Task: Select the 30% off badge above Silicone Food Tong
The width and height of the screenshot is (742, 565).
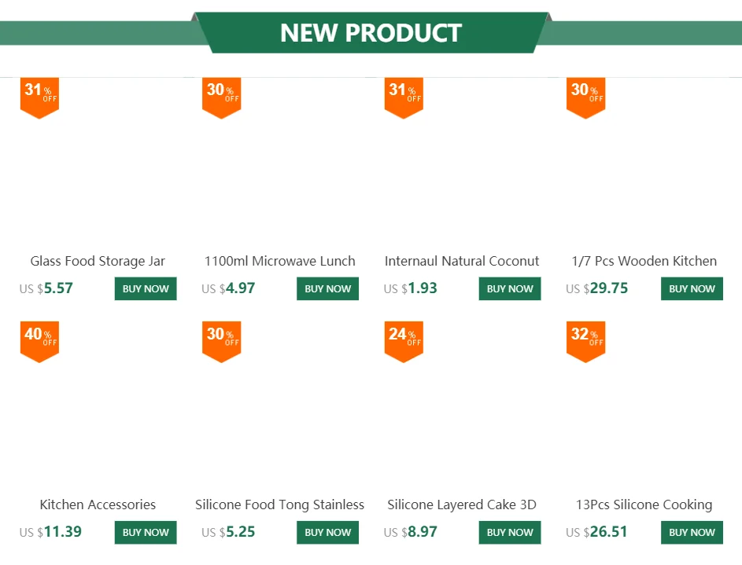Action: point(221,339)
